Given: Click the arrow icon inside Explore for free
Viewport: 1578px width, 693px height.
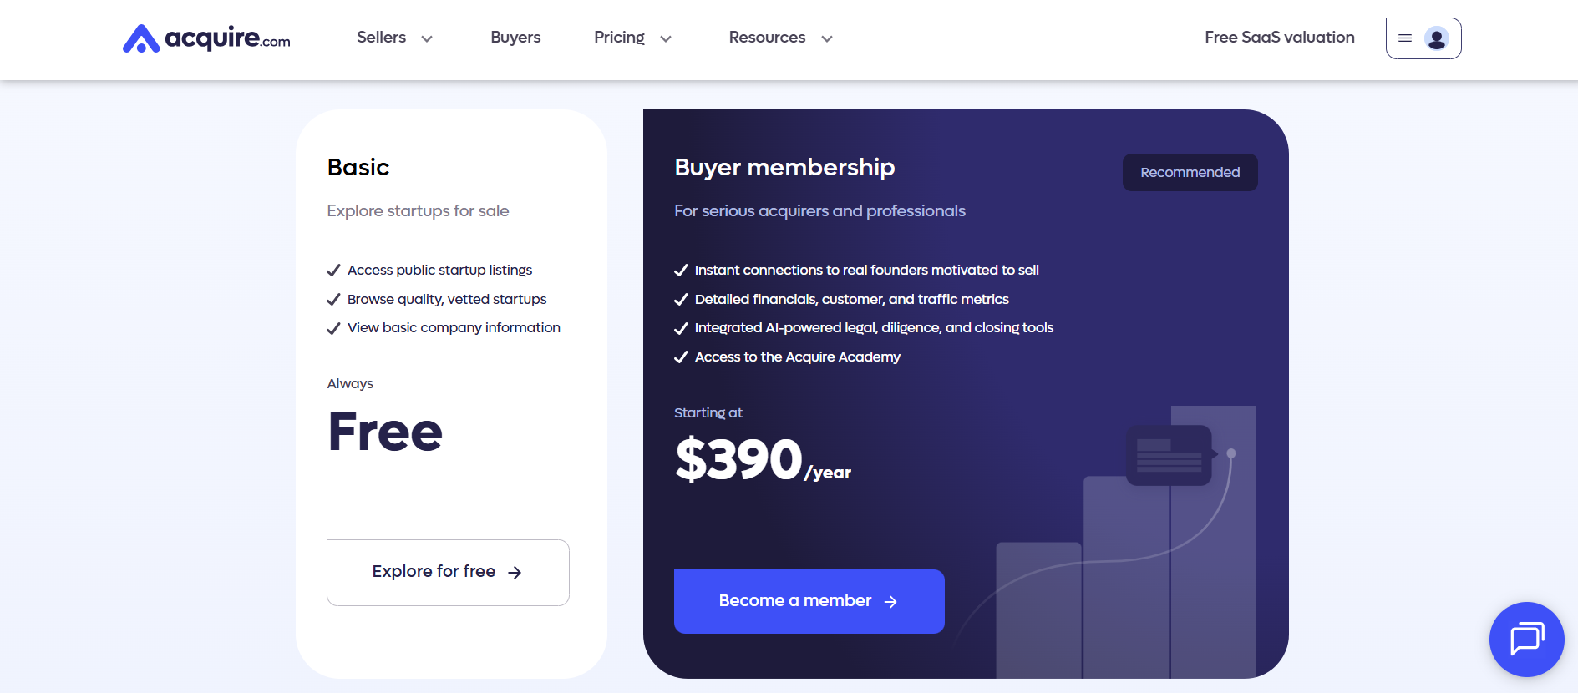Looking at the screenshot, I should coord(516,572).
